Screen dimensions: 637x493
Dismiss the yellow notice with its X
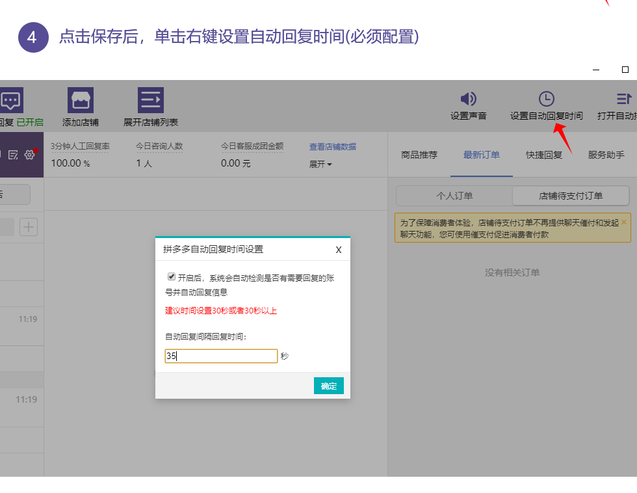pos(624,222)
